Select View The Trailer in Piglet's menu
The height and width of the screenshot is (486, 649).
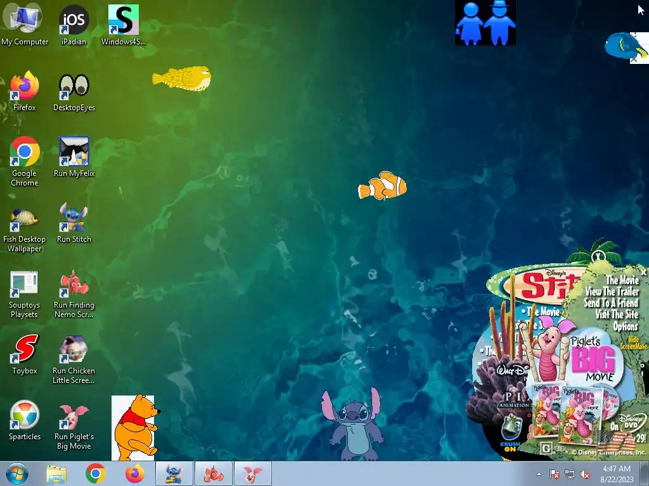[612, 291]
